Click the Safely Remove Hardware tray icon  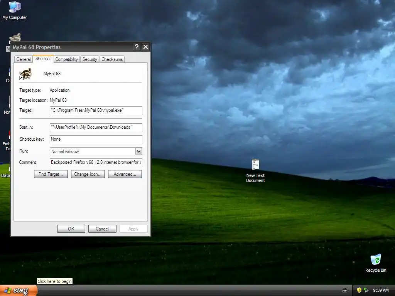[366, 290]
